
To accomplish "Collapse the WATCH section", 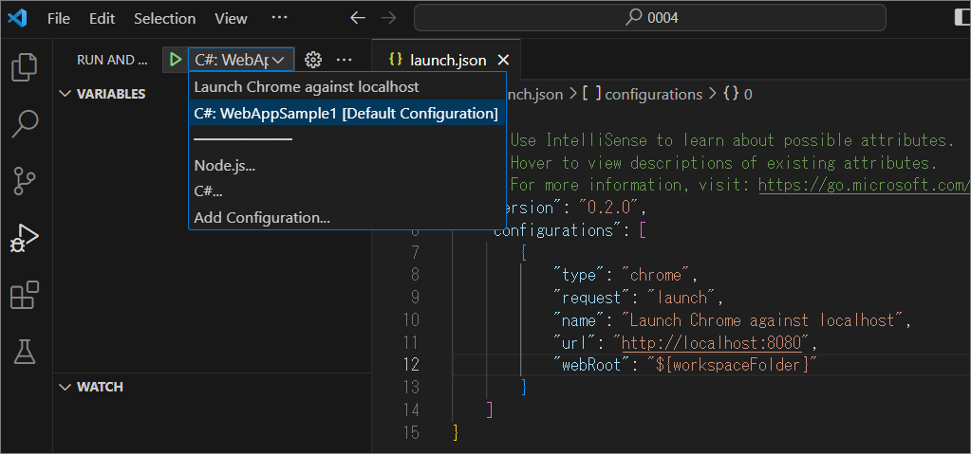I will point(65,387).
